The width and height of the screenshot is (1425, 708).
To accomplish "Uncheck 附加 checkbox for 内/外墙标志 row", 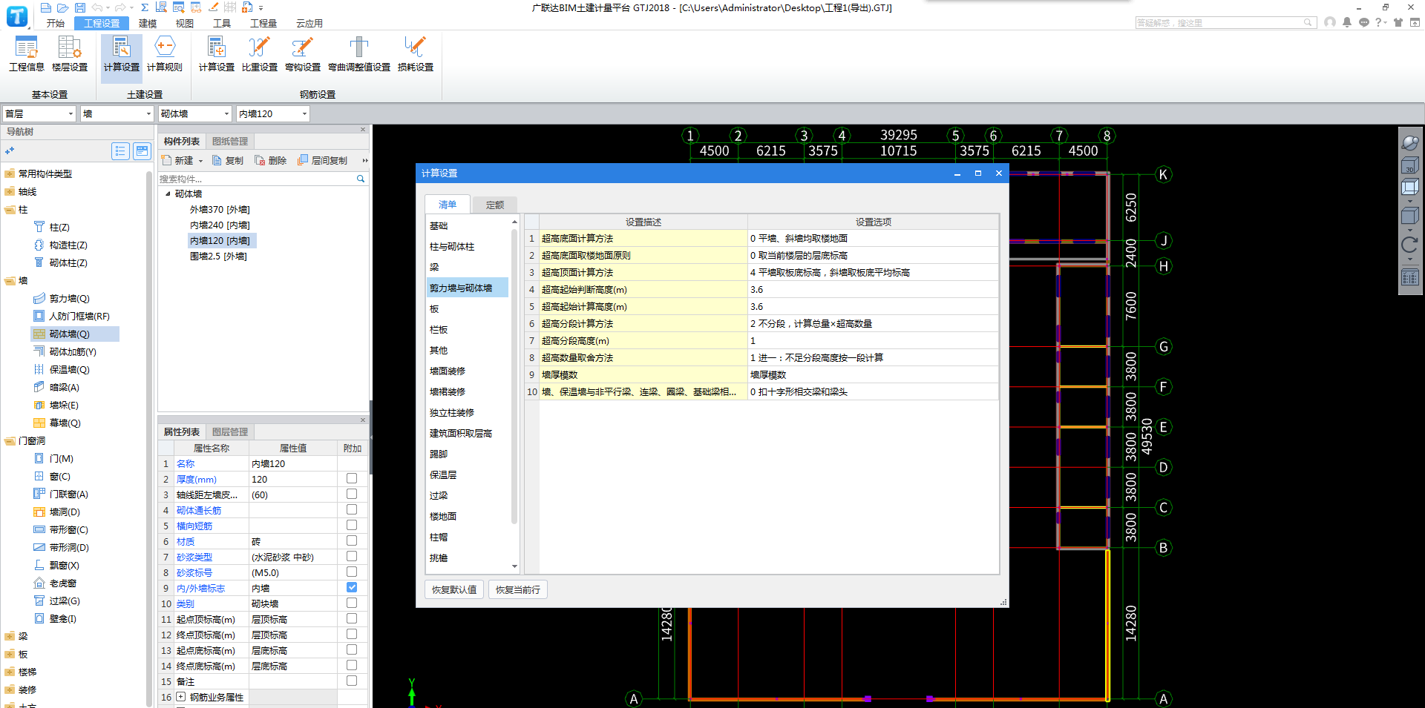I will (x=352, y=588).
